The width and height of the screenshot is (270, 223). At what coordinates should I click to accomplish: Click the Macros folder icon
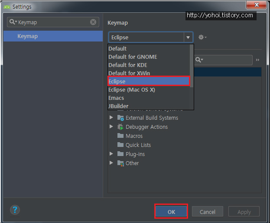coord(120,136)
